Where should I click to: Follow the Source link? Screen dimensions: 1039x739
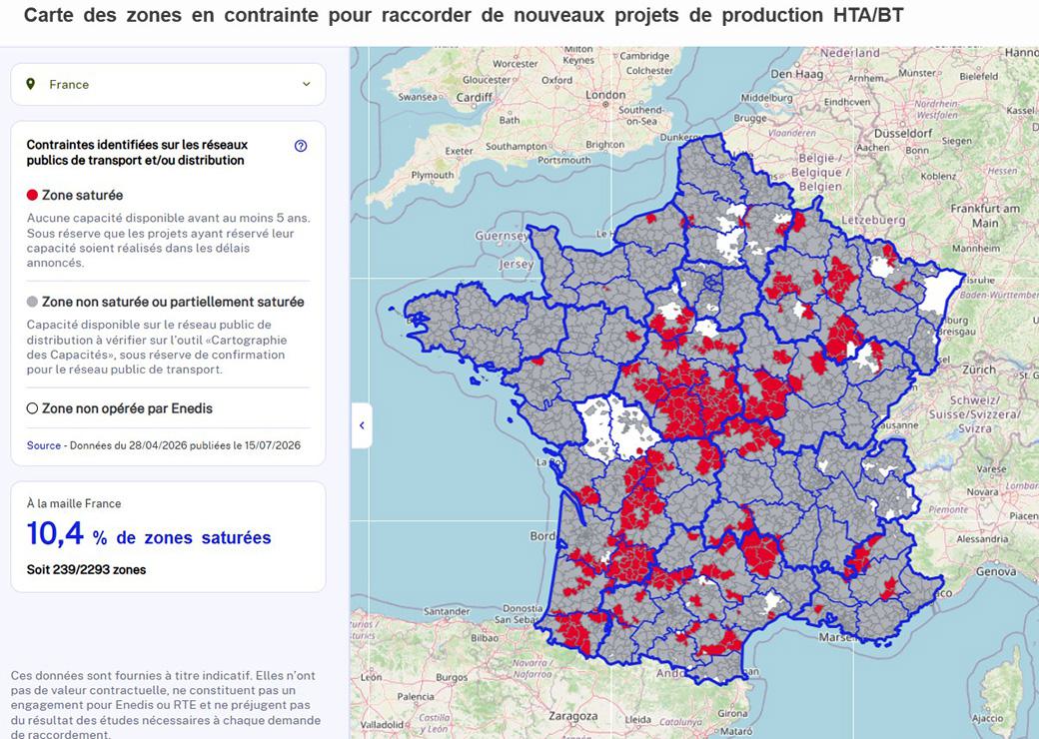pos(44,445)
